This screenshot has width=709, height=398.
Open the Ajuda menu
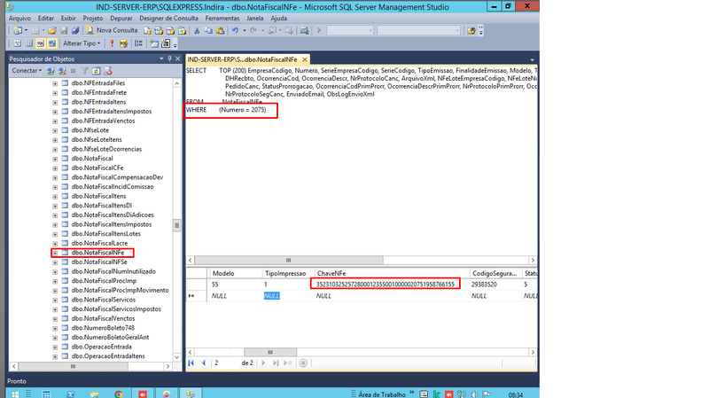(x=278, y=18)
